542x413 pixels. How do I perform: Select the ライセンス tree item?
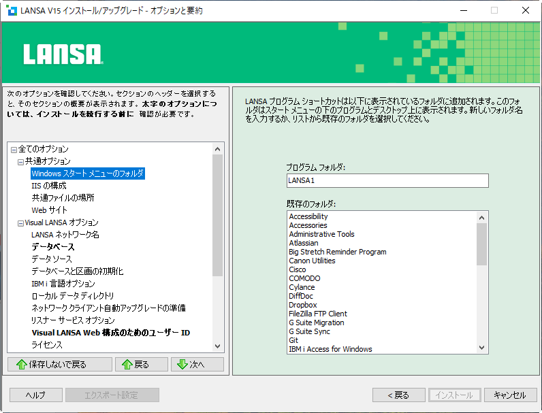(x=47, y=345)
